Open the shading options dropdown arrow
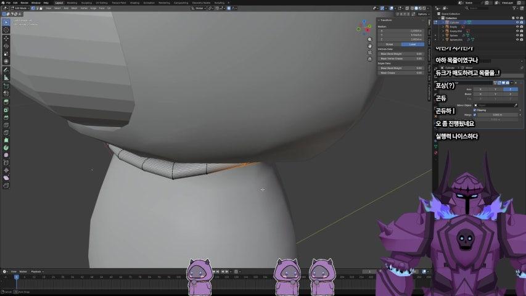Image resolution: width=526 pixels, height=296 pixels. [x=429, y=8]
